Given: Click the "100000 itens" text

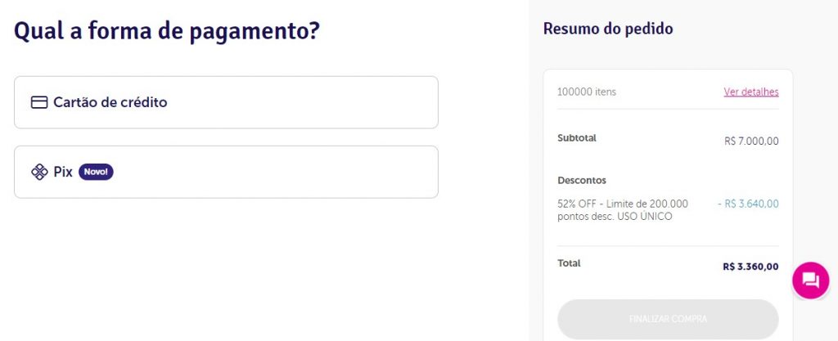Looking at the screenshot, I should pyautogui.click(x=586, y=92).
